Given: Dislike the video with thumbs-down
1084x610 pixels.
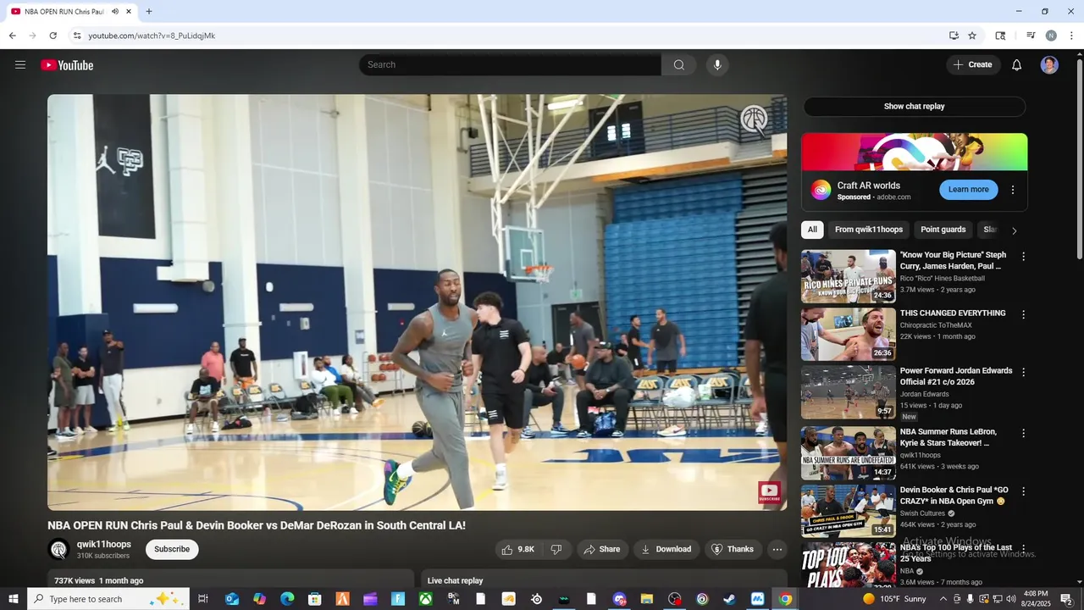Looking at the screenshot, I should pyautogui.click(x=556, y=549).
